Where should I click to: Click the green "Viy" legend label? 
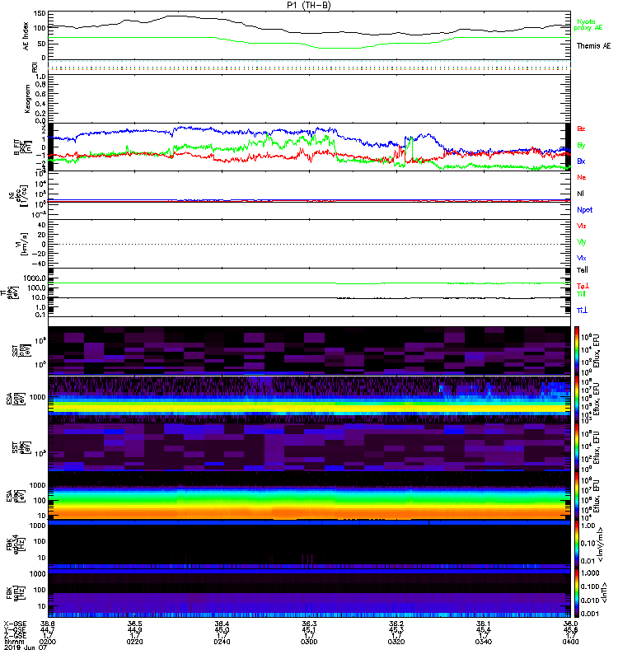[581, 242]
